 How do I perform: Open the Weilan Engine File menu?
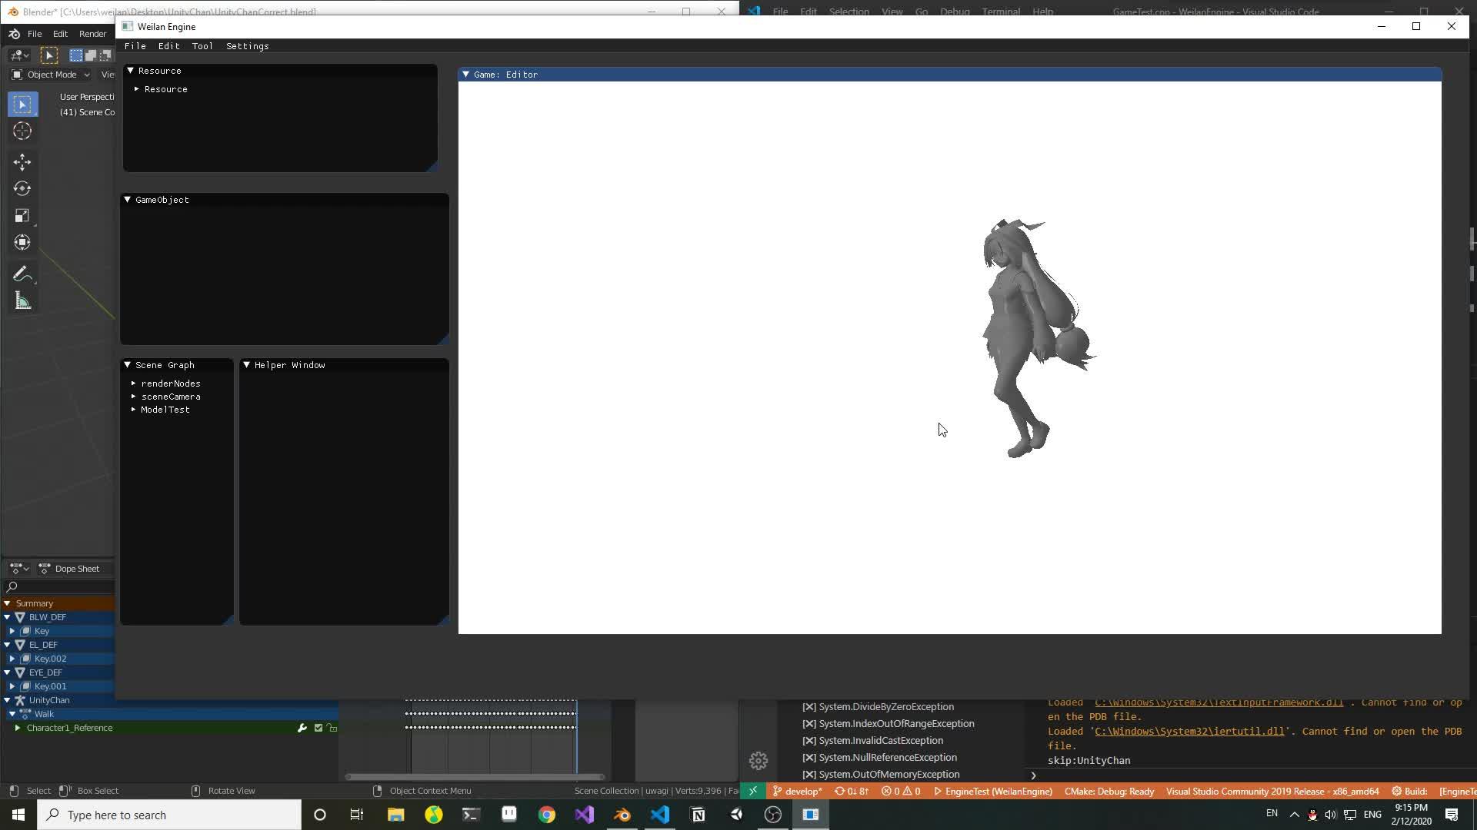click(135, 46)
